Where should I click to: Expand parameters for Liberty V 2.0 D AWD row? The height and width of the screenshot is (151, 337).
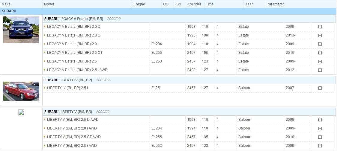[x=320, y=120]
